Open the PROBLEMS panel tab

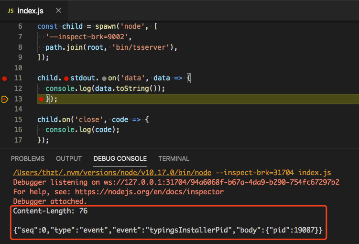(x=28, y=158)
